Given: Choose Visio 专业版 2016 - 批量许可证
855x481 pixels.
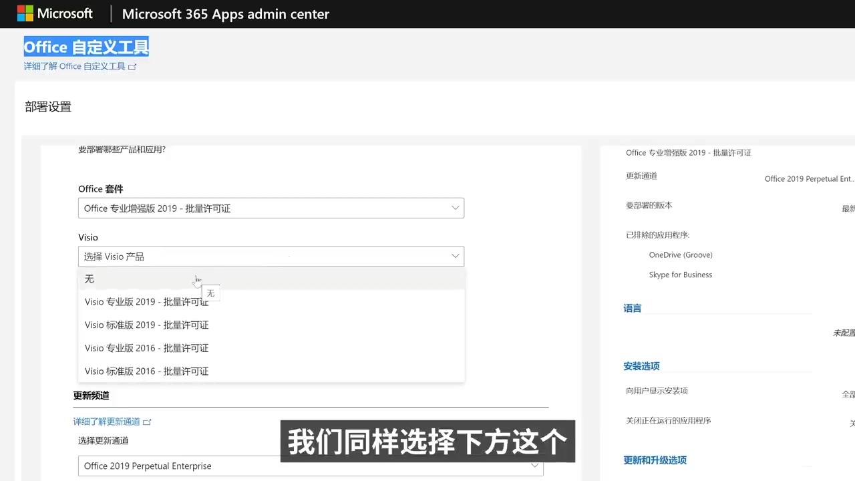Looking at the screenshot, I should tap(271, 348).
